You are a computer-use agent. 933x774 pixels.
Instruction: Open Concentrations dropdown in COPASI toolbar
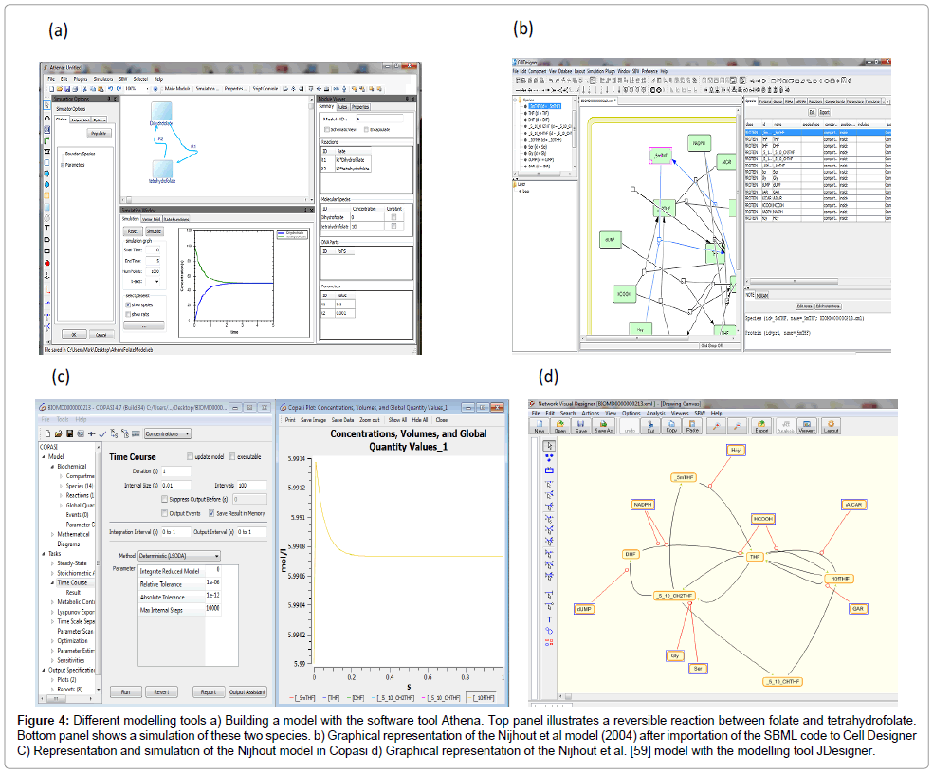168,434
